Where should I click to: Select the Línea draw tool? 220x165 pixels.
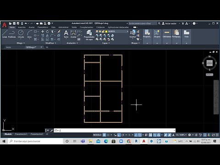pyautogui.click(x=5, y=34)
